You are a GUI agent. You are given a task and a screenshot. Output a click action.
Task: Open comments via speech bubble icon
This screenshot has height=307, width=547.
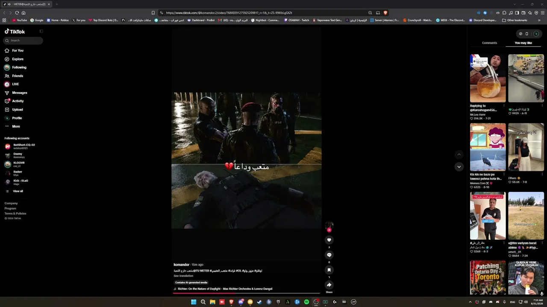click(x=329, y=255)
